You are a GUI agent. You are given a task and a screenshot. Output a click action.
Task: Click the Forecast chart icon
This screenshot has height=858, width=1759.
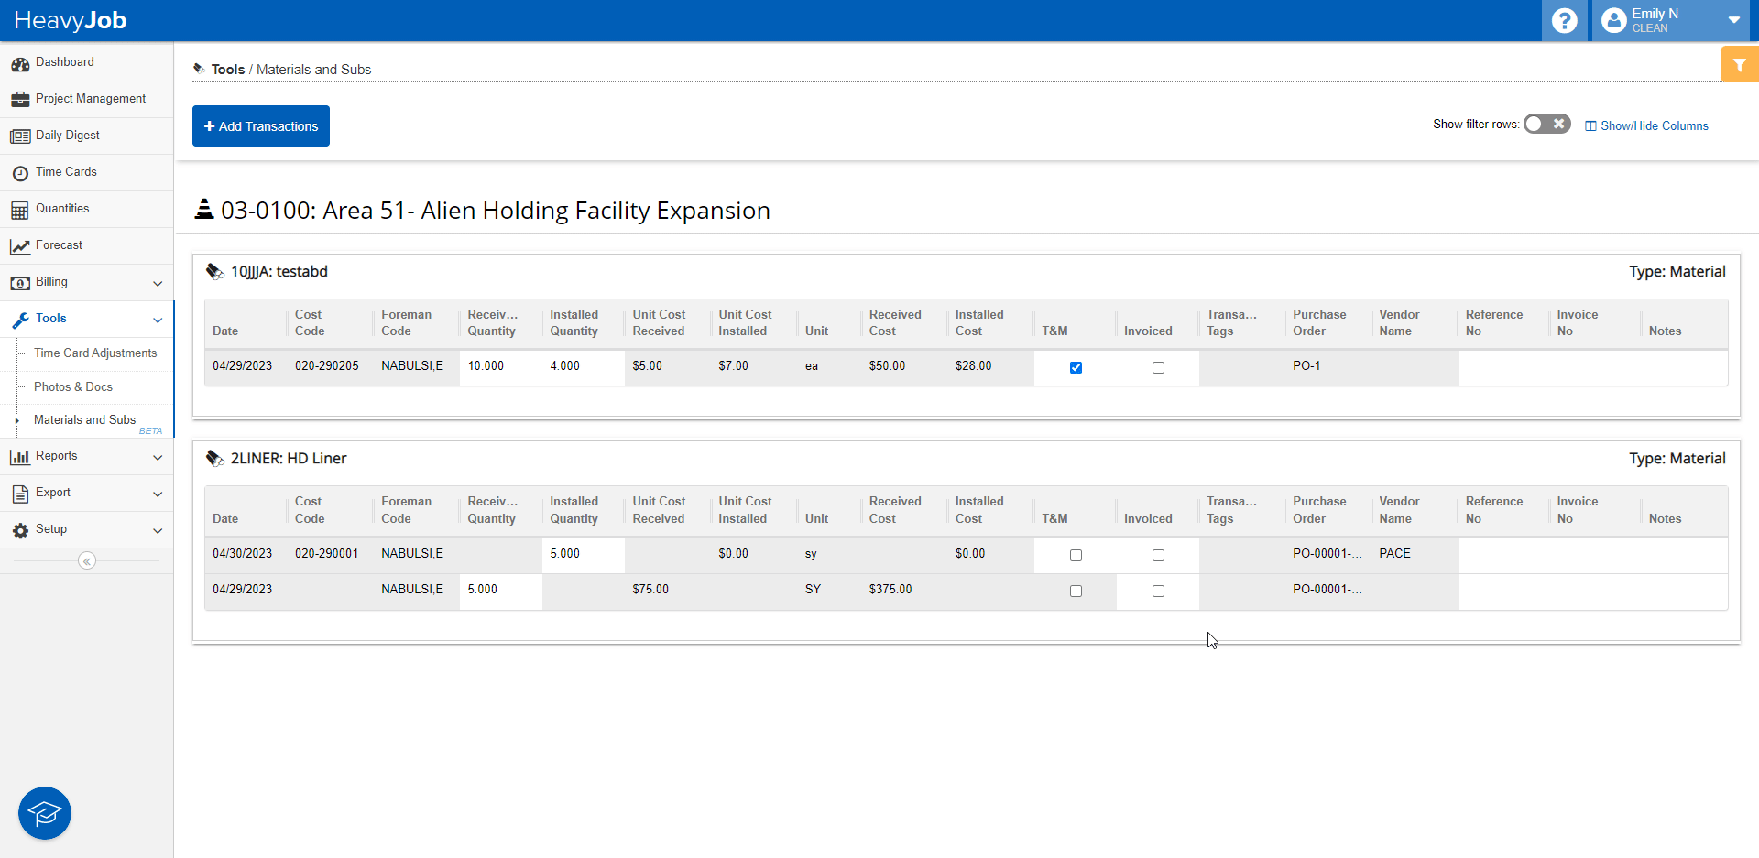pyautogui.click(x=20, y=246)
